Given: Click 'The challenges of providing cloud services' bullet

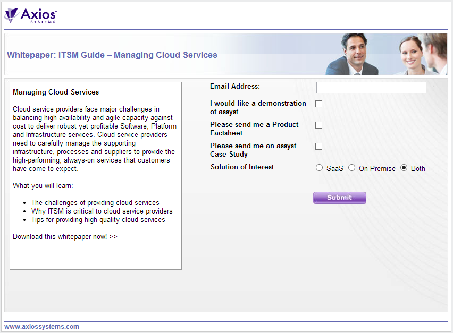Looking at the screenshot, I should (95, 202).
